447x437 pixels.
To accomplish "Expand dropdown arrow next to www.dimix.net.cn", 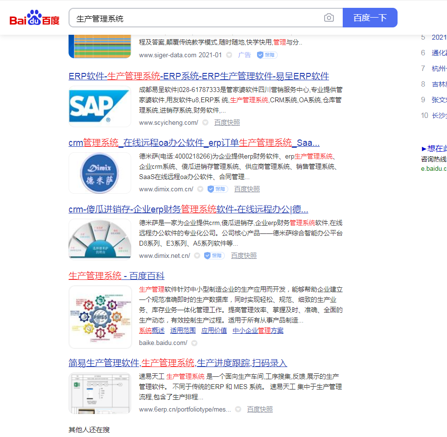I will pos(197,256).
